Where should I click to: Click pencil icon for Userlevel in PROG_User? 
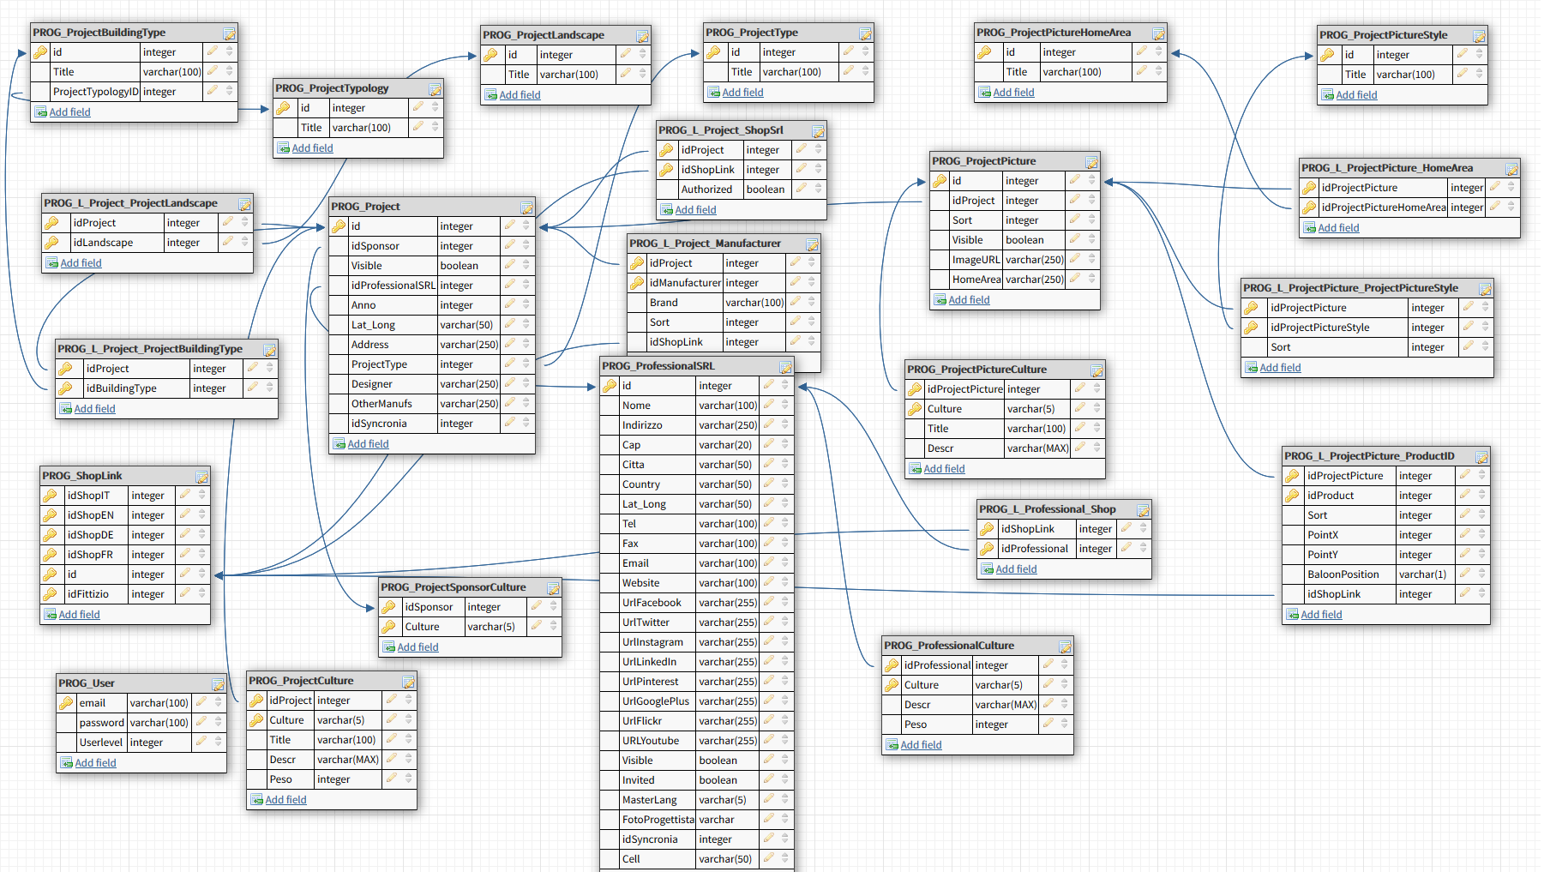coord(201,742)
